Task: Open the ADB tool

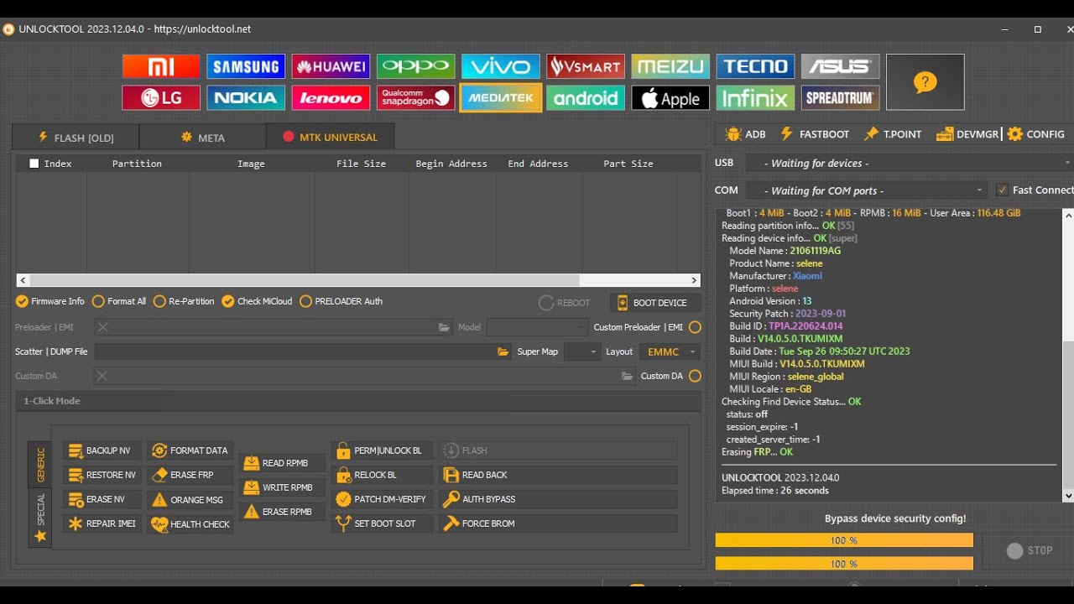Action: coord(745,134)
